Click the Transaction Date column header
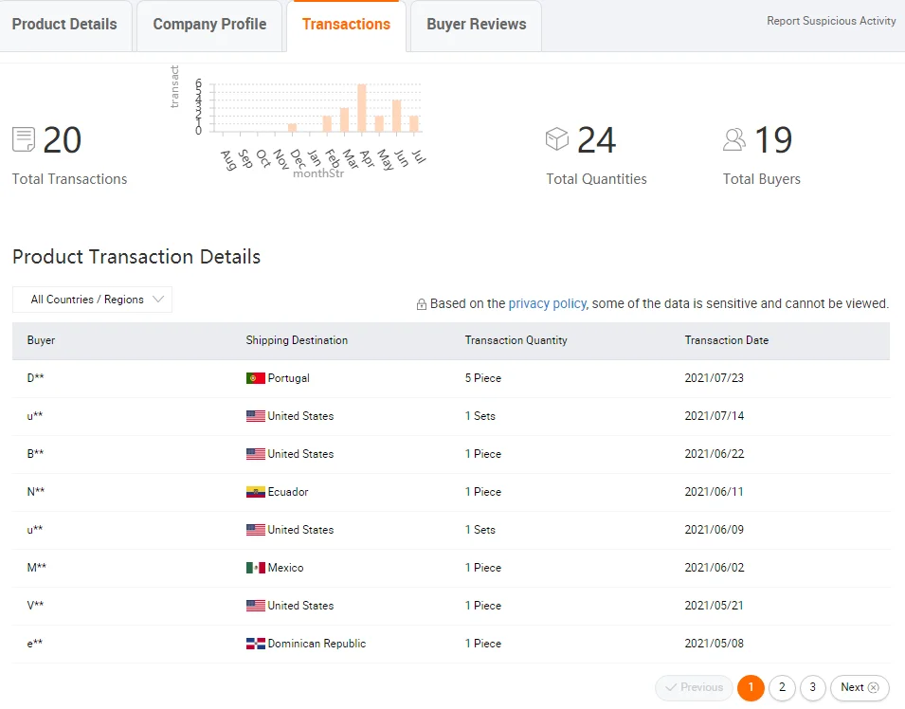The image size is (905, 709). 726,340
